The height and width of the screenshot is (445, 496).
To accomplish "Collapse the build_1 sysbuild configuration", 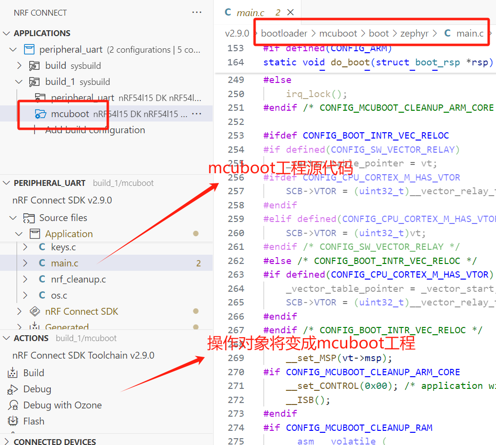I will (x=19, y=81).
